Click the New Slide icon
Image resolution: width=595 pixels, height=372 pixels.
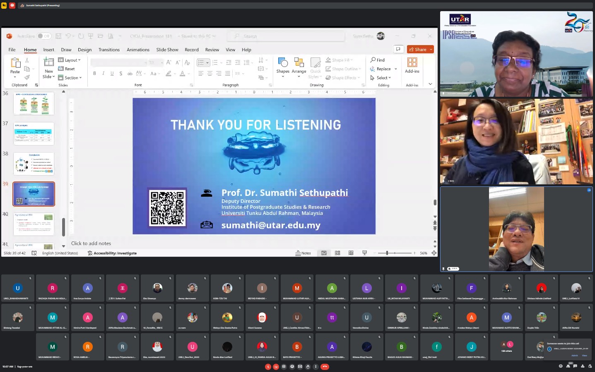pyautogui.click(x=48, y=63)
